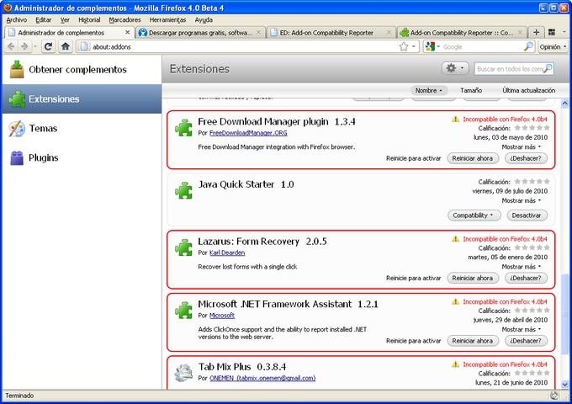This screenshot has width=572, height=404.
Task: Switch to Add-on Compatibility Reporter :: Co... tab
Action: click(462, 33)
